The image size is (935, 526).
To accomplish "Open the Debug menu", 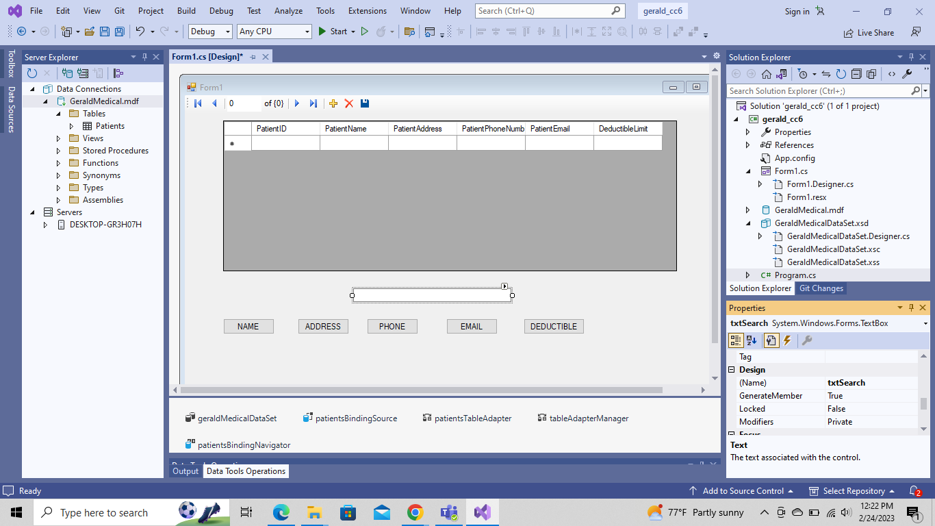I will pyautogui.click(x=221, y=10).
